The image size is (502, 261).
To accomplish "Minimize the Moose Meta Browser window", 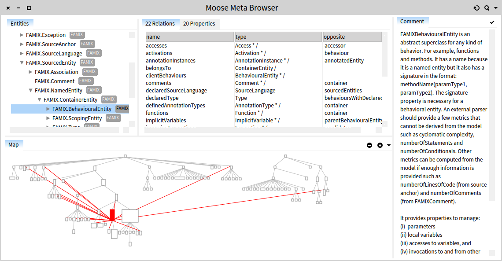I will tap(18, 8).
